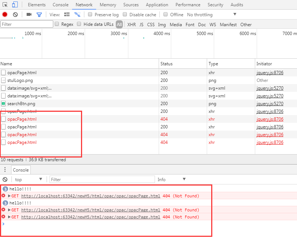297x242 pixels.
Task: Select the searchBtn.png request row
Action: pos(149,104)
